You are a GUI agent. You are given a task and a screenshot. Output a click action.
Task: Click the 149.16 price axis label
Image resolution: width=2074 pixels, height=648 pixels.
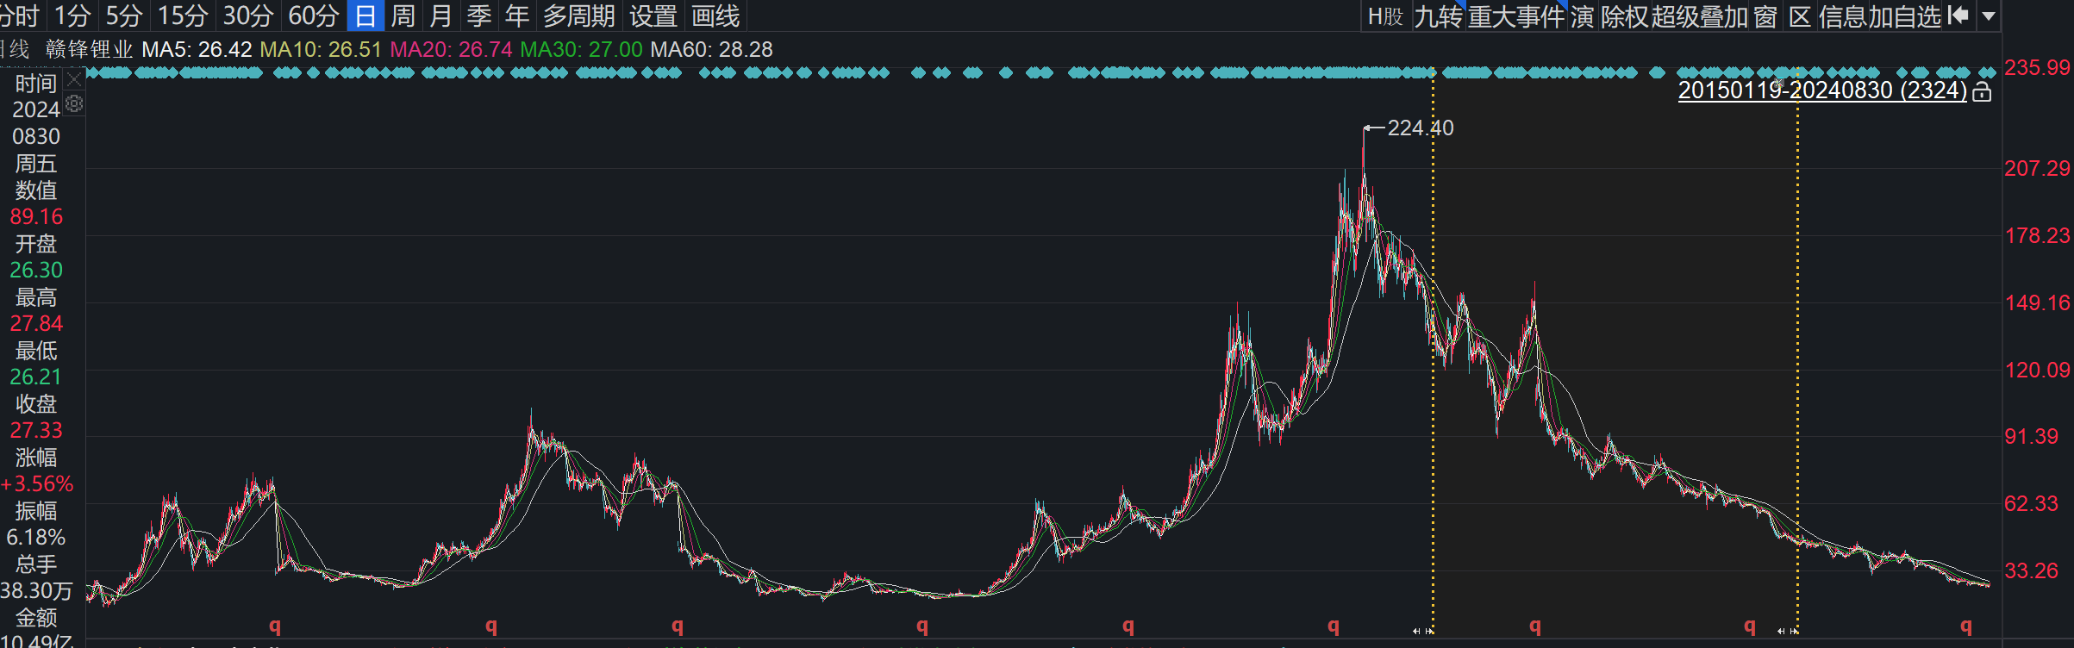[x=2037, y=302]
